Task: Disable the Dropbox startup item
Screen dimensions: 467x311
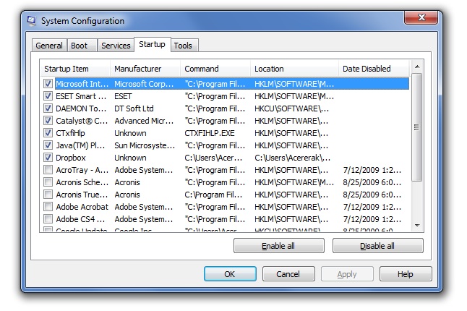Action: click(48, 158)
